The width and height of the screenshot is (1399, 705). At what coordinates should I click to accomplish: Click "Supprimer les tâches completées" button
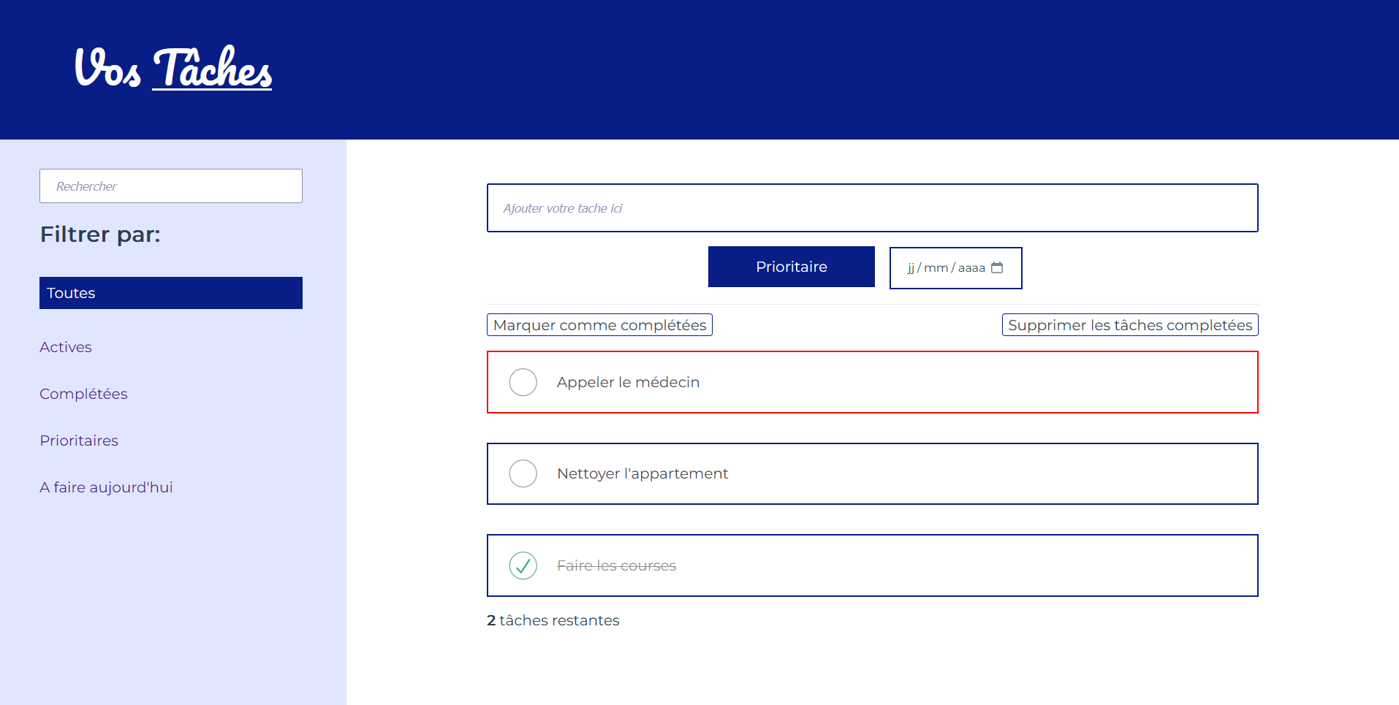point(1130,325)
